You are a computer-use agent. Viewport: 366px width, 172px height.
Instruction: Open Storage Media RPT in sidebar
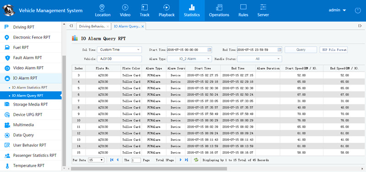[x=31, y=104]
